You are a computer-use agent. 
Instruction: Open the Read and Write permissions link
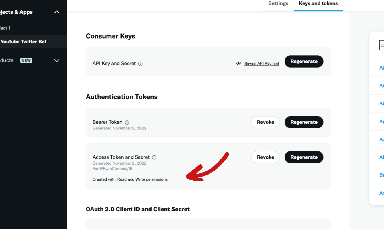pos(131,179)
